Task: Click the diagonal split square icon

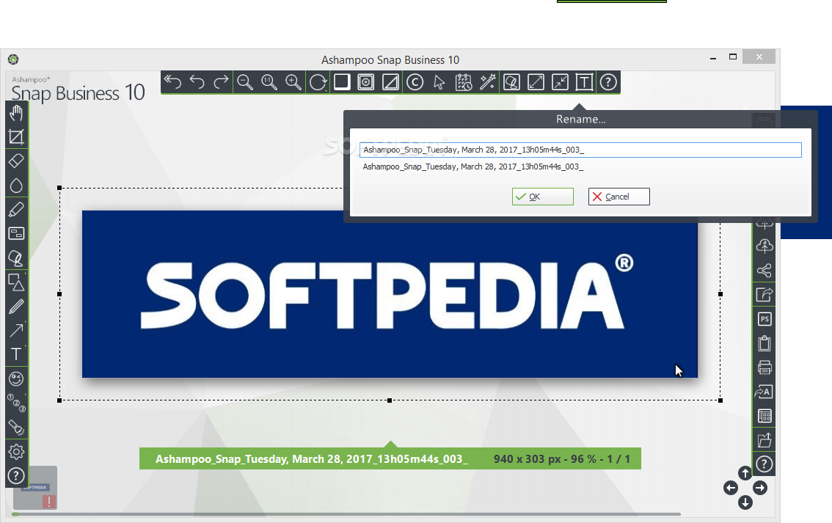Action: click(390, 82)
